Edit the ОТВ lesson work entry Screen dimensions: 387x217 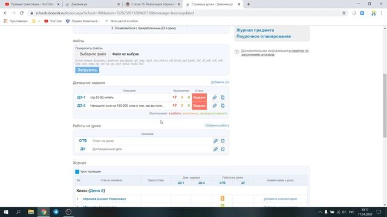(x=215, y=140)
